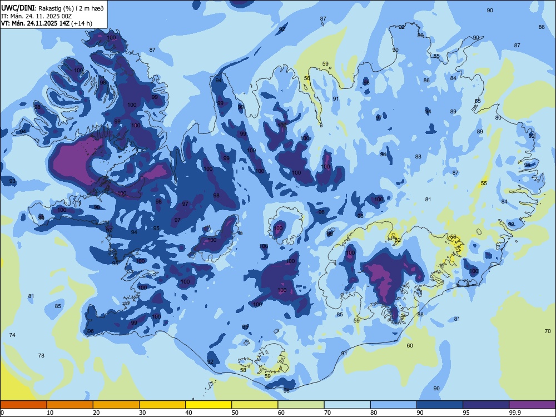Click the 10–20 orange legend swatch
This screenshot has height=417, width=556.
(x=70, y=405)
